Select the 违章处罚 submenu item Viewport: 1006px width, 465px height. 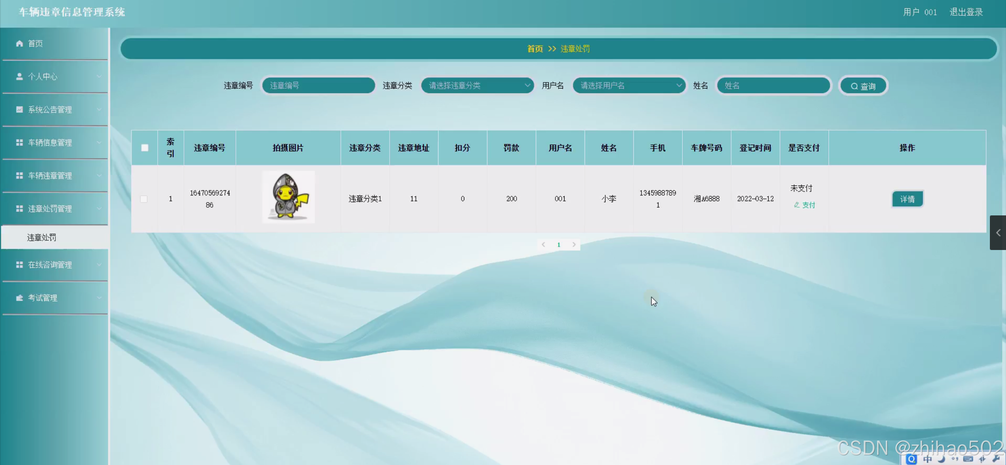(42, 237)
